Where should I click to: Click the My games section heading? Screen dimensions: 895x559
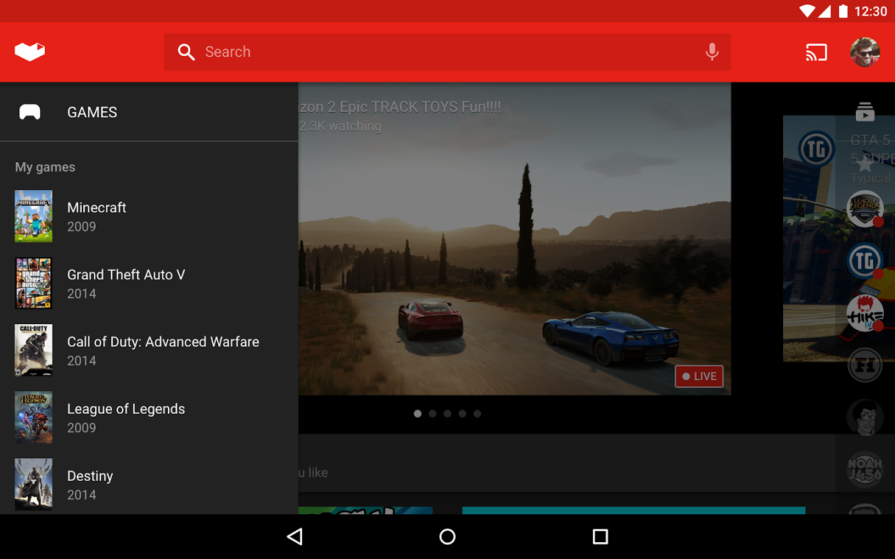click(x=45, y=167)
